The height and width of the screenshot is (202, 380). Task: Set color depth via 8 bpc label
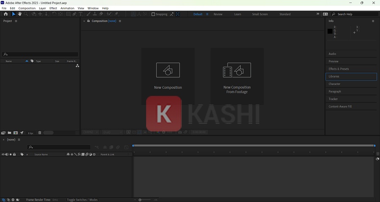click(30, 133)
